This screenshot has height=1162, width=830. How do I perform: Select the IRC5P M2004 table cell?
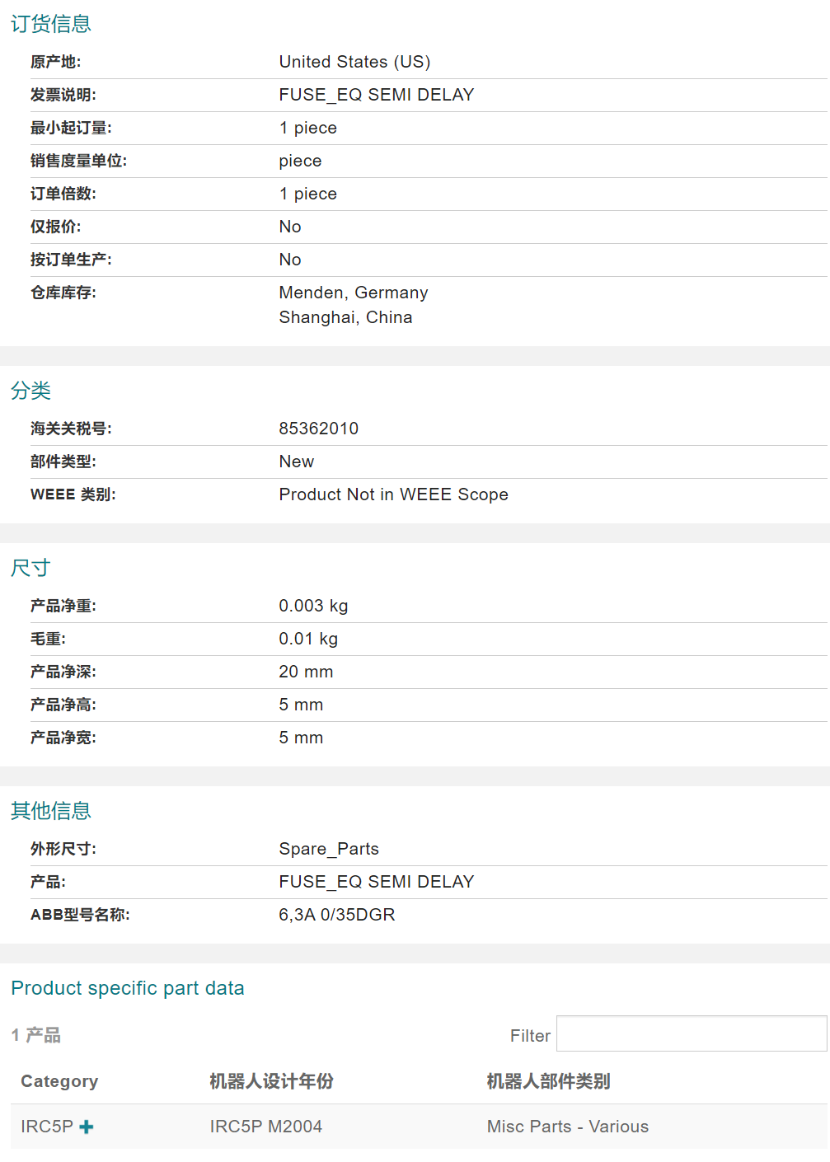click(x=265, y=1127)
